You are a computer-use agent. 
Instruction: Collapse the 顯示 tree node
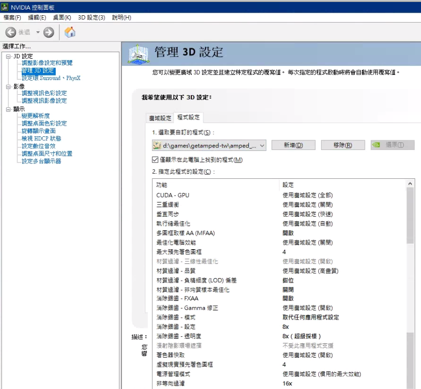[x=8, y=109]
